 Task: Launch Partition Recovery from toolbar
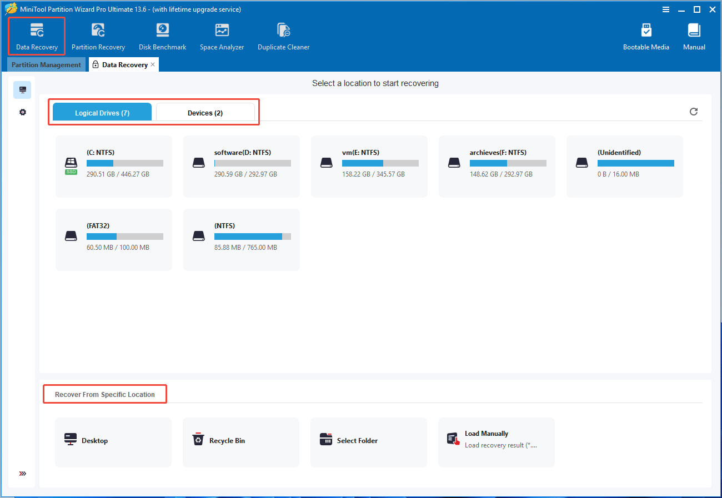[x=98, y=37]
